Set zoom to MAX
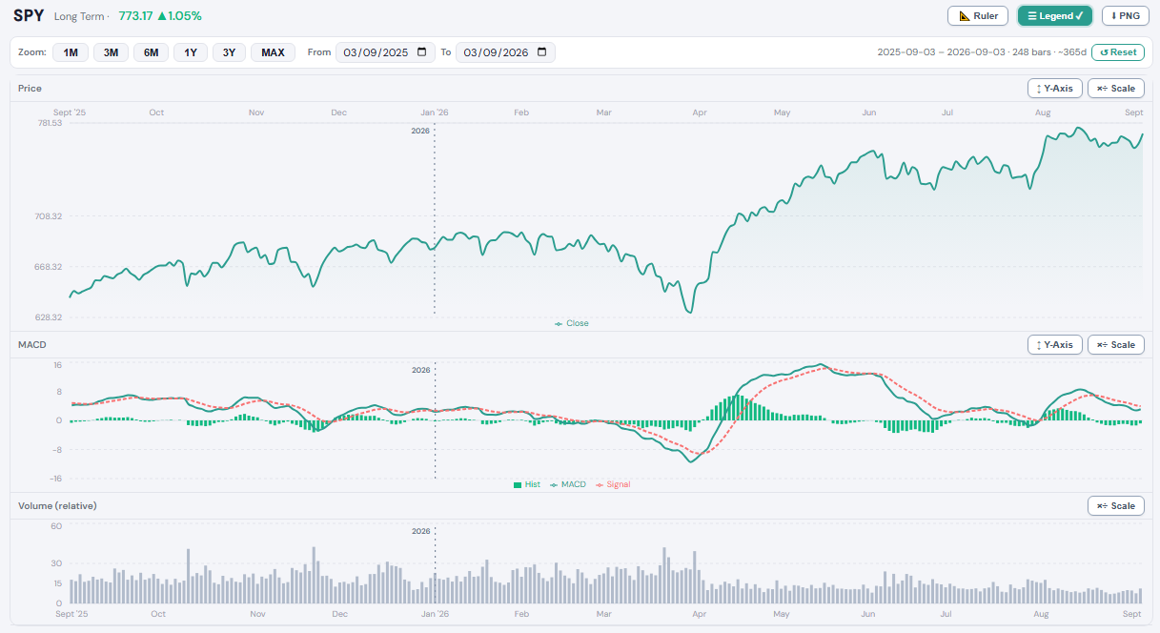This screenshot has width=1160, height=633. (273, 52)
